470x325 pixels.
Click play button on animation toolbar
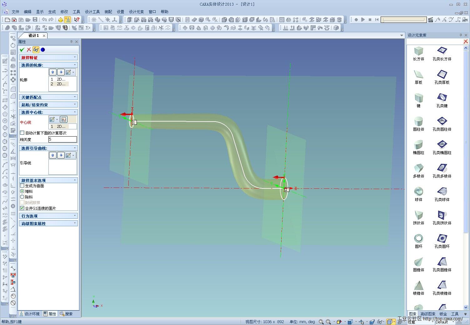pyautogui.click(x=363, y=20)
